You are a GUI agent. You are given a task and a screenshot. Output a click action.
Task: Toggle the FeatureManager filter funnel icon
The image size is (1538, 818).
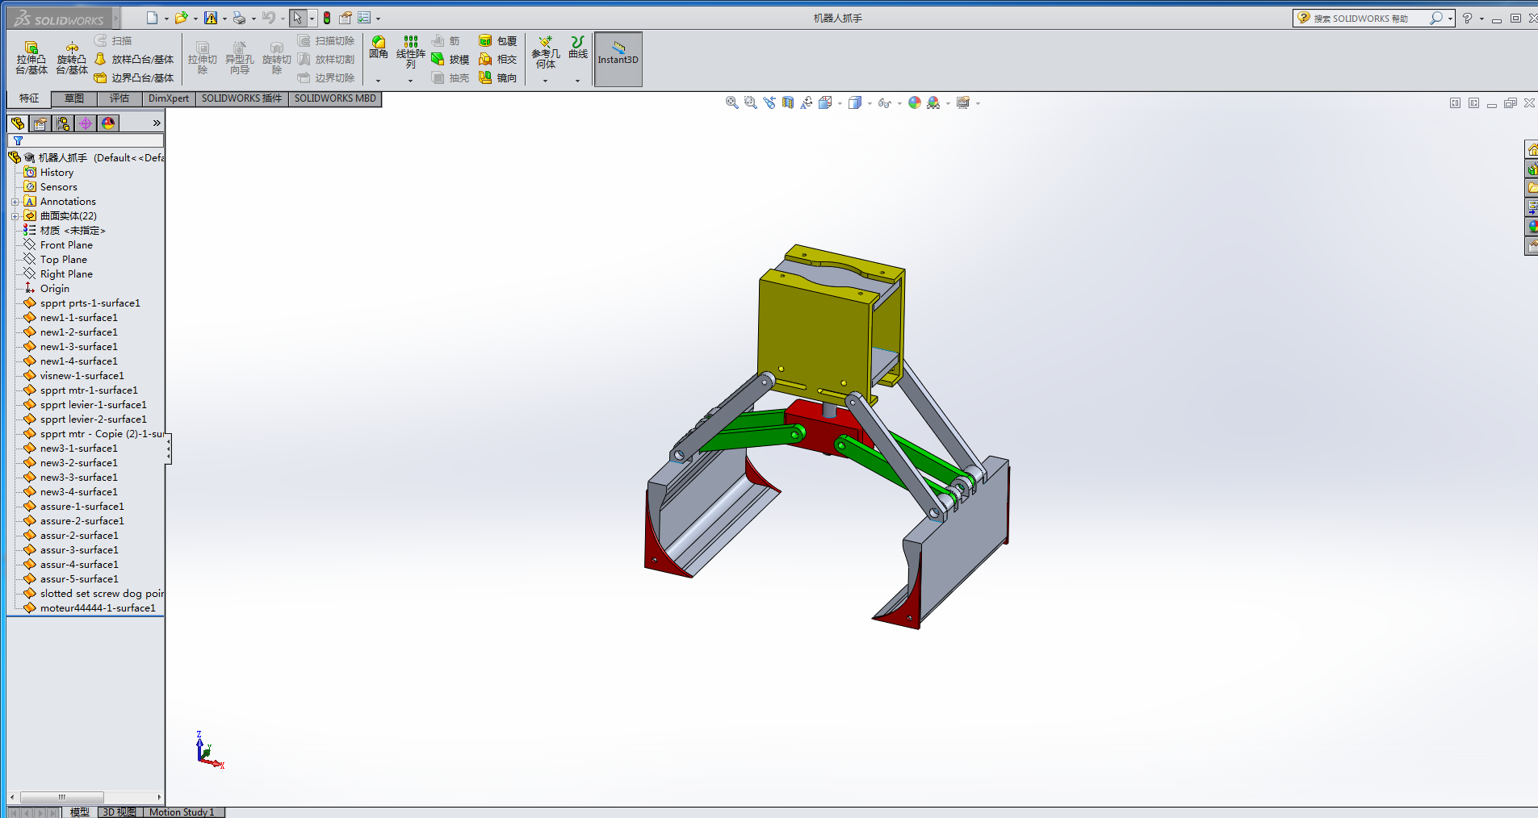[18, 140]
